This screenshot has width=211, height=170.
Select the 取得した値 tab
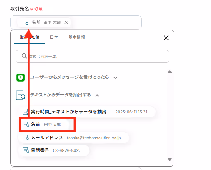tap(30, 37)
